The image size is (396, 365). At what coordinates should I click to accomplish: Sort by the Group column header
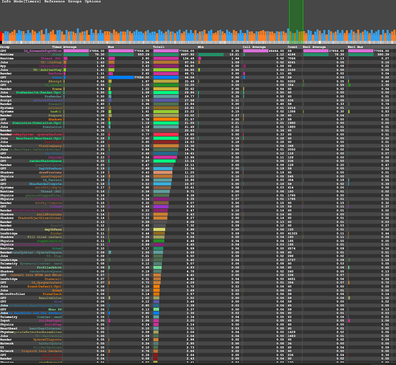(5, 47)
